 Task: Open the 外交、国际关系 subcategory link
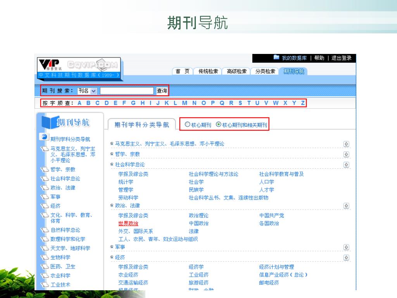point(136,231)
